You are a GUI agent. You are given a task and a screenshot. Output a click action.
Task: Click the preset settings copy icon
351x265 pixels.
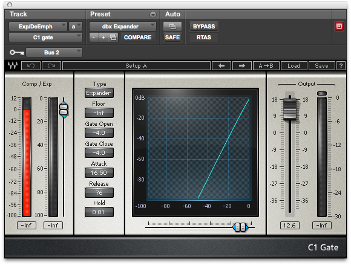113,38
